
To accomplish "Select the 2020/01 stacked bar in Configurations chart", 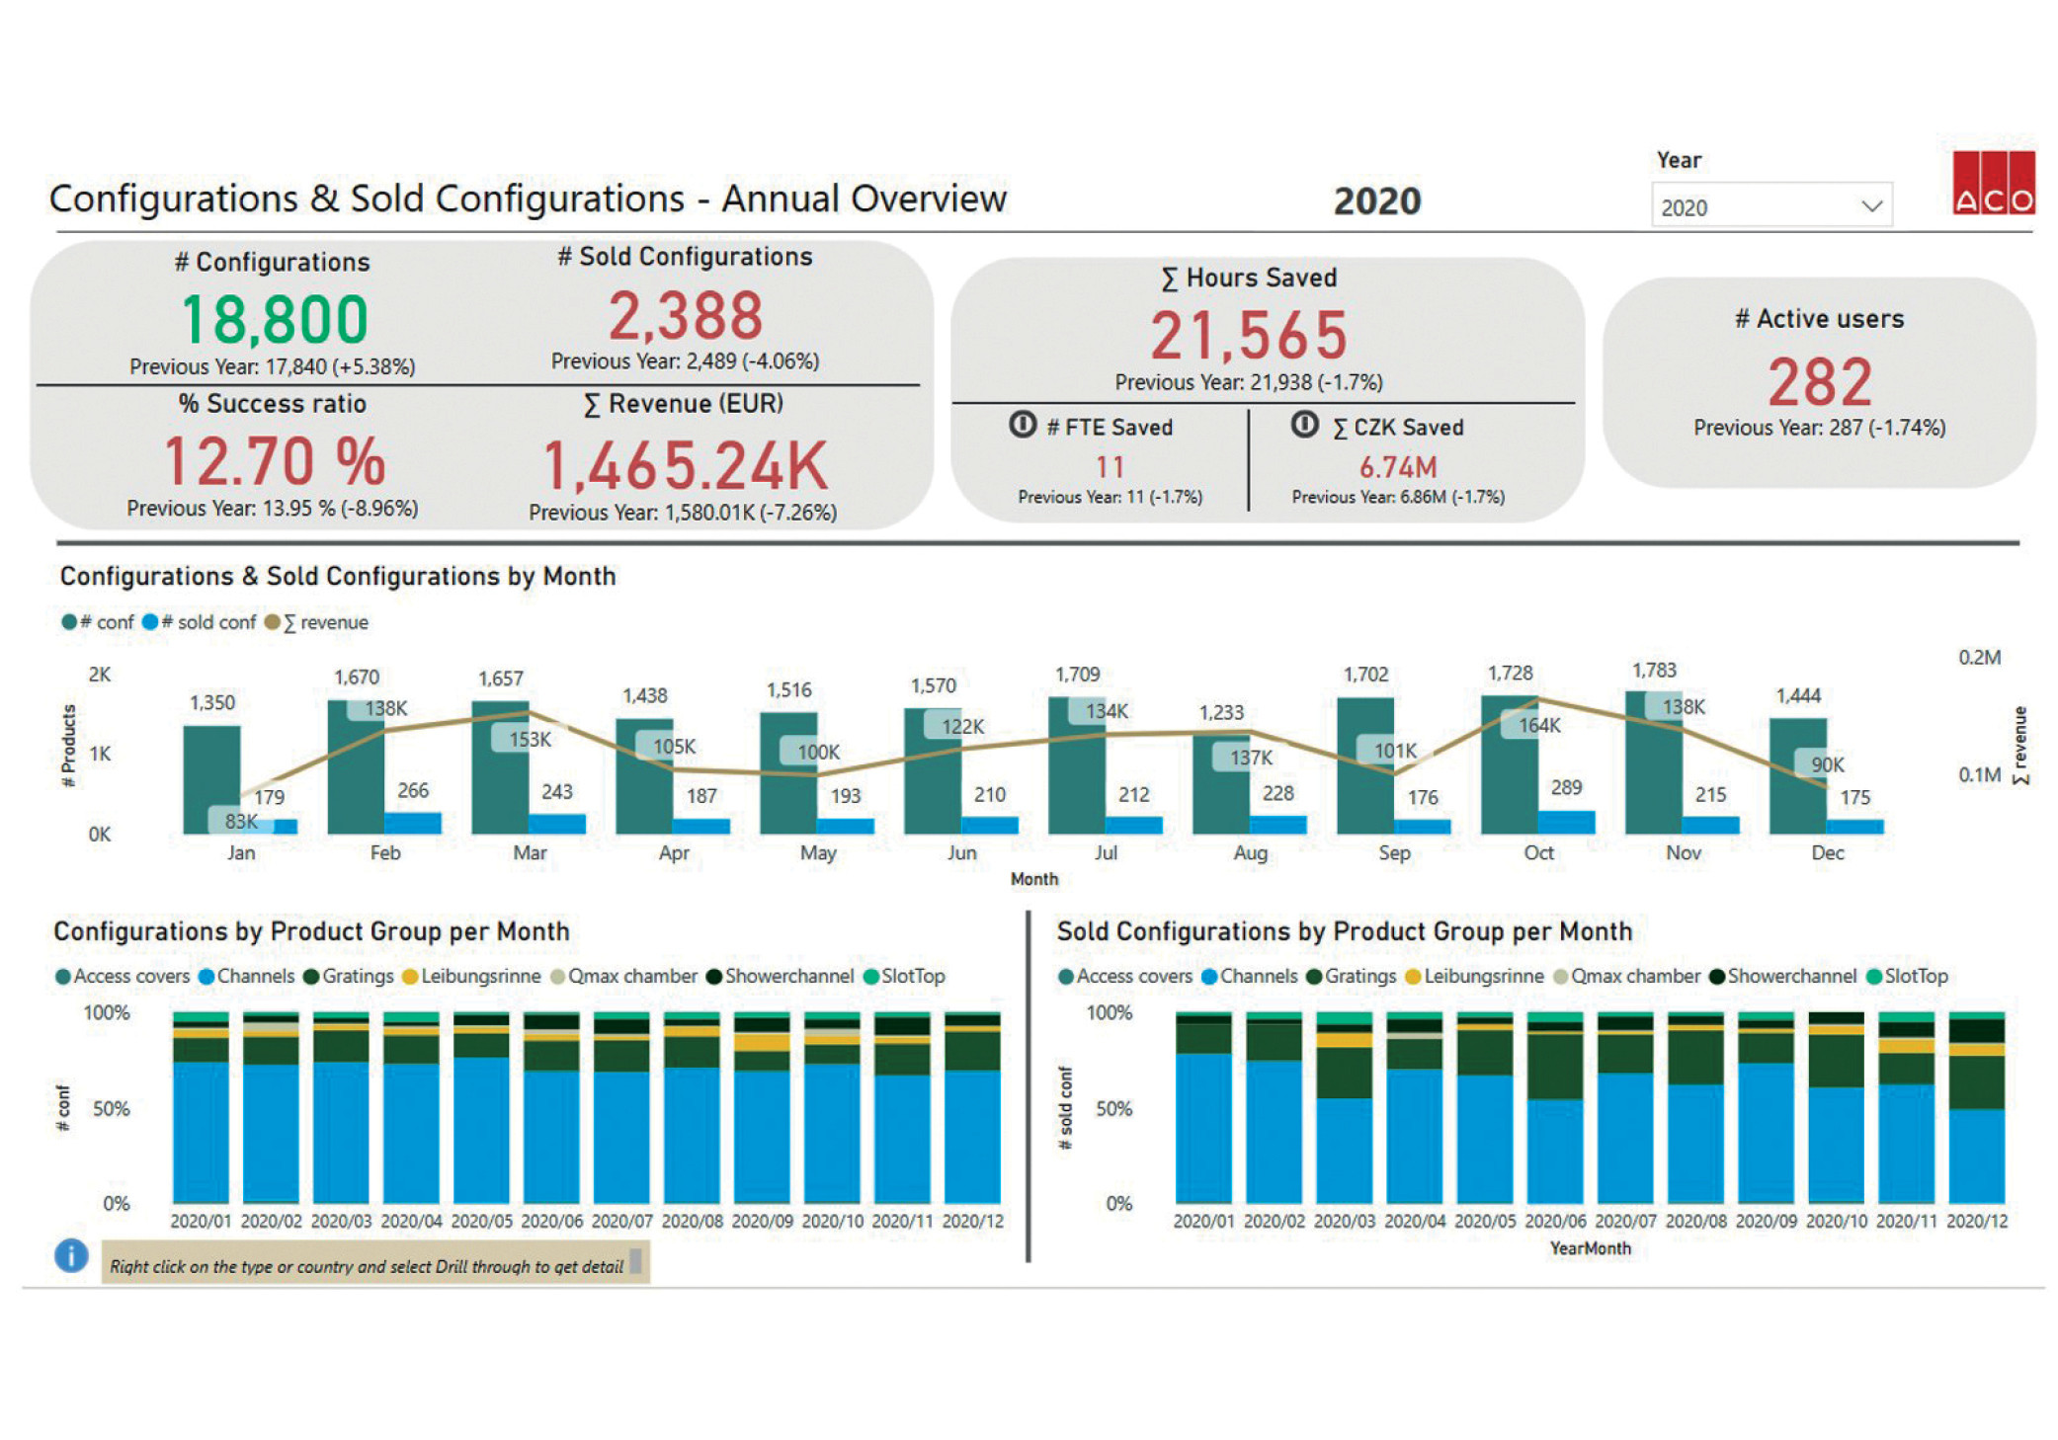I will point(201,1106).
